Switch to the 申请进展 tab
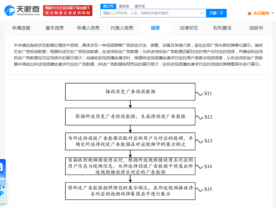The height and width of the screenshot is (208, 276). click(x=21, y=28)
